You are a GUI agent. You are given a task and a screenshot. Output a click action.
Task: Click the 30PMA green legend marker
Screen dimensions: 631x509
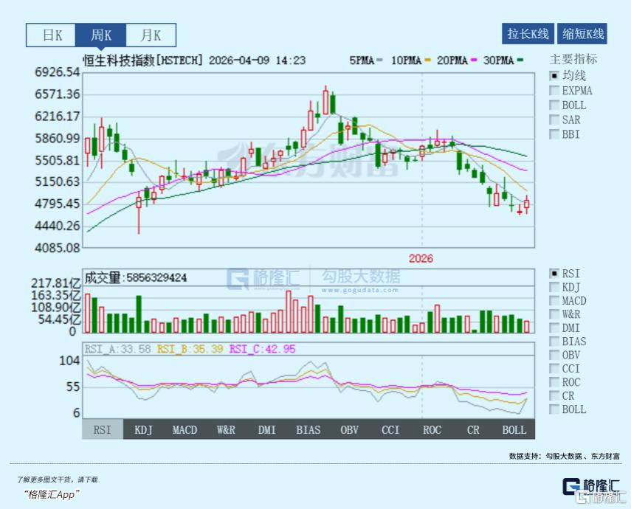click(x=520, y=60)
